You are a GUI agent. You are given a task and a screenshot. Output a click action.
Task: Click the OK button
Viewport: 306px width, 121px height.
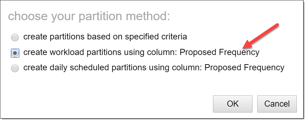coord(233,104)
